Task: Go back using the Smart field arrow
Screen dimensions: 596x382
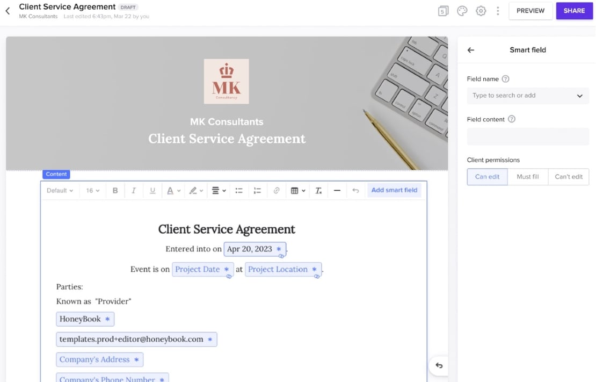Action: point(470,50)
